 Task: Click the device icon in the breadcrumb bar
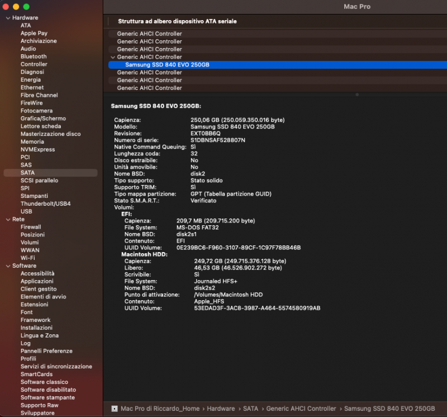[116, 409]
